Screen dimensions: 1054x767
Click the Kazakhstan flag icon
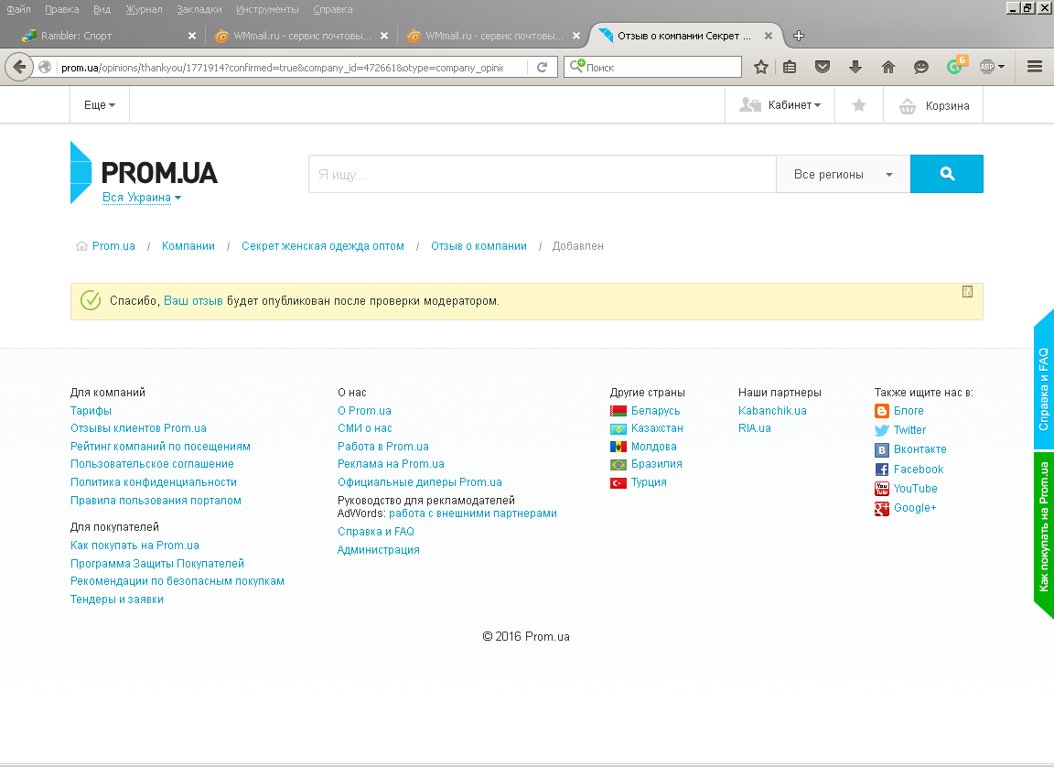click(618, 429)
